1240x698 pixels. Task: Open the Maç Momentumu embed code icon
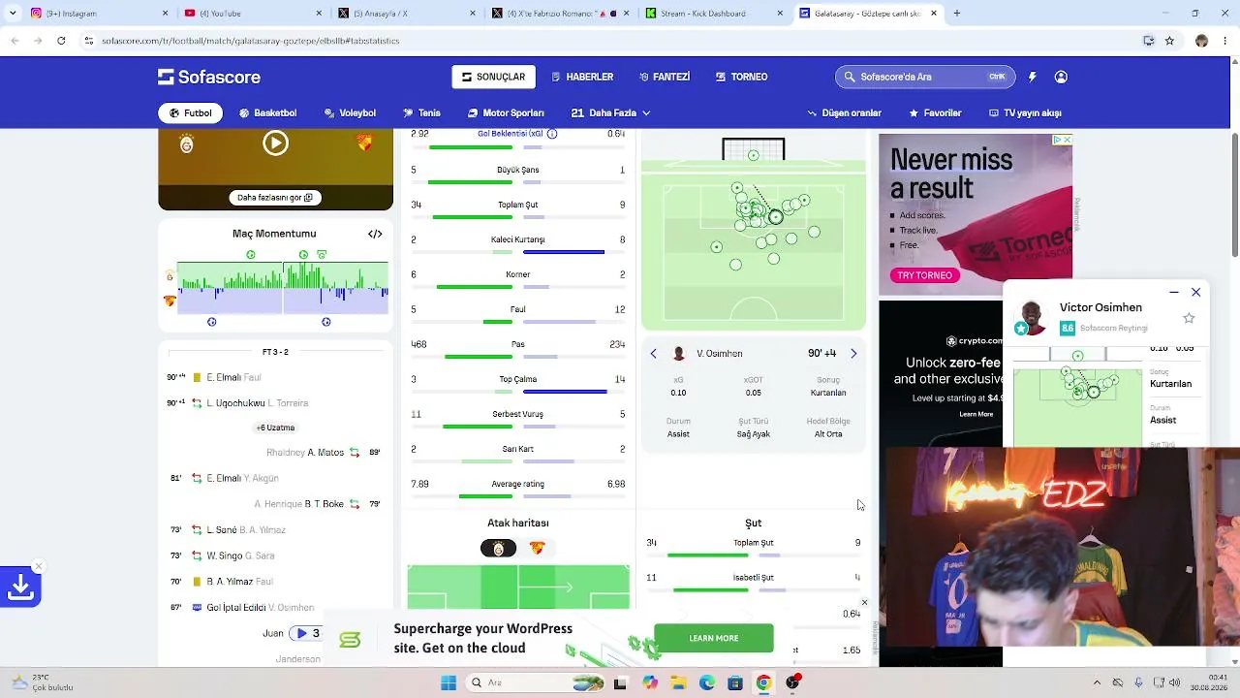click(375, 234)
